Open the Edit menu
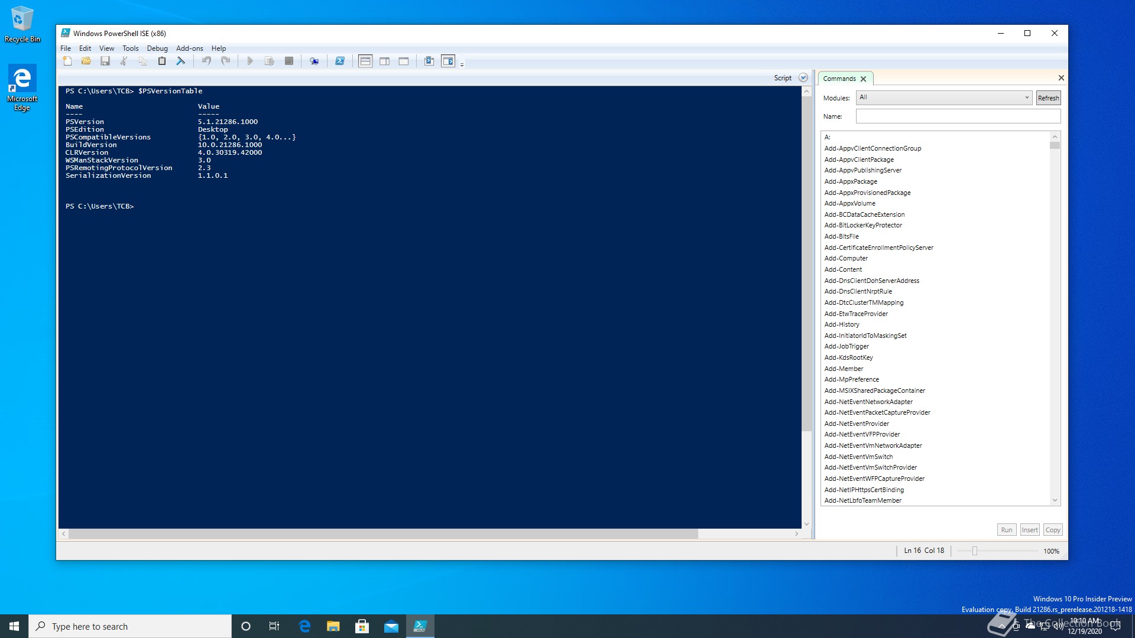Image resolution: width=1135 pixels, height=638 pixels. 85,48
